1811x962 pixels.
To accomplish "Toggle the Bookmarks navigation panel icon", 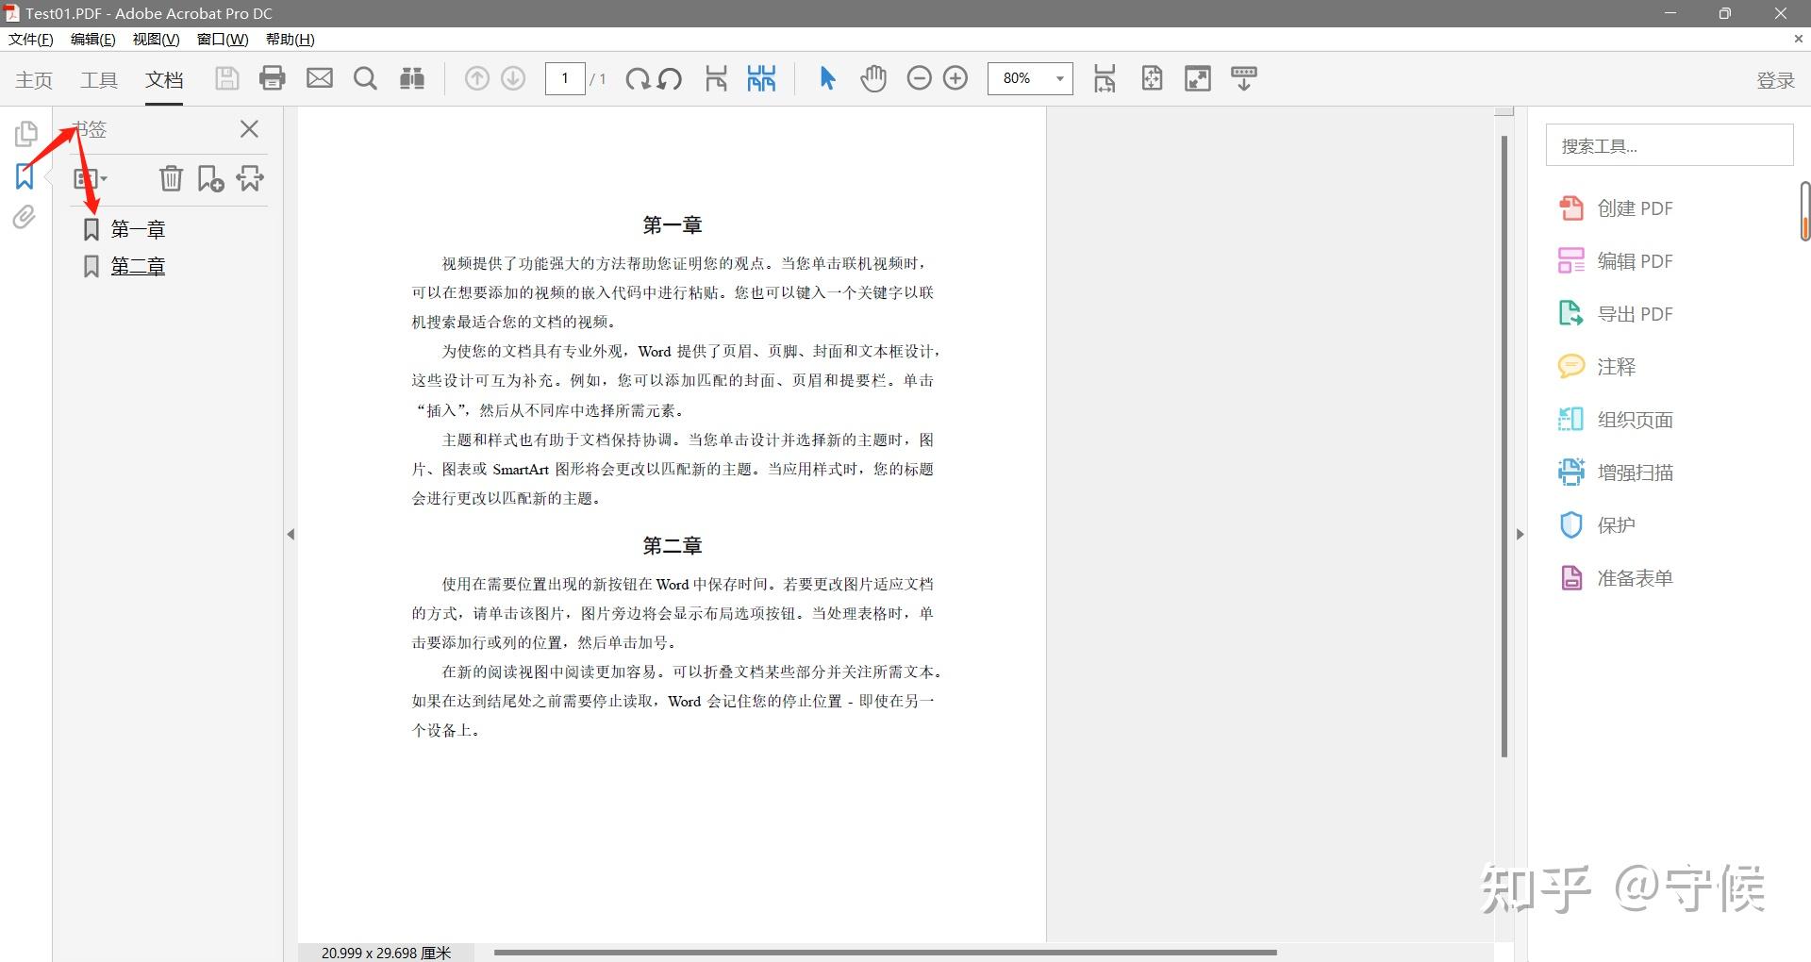I will click(25, 176).
